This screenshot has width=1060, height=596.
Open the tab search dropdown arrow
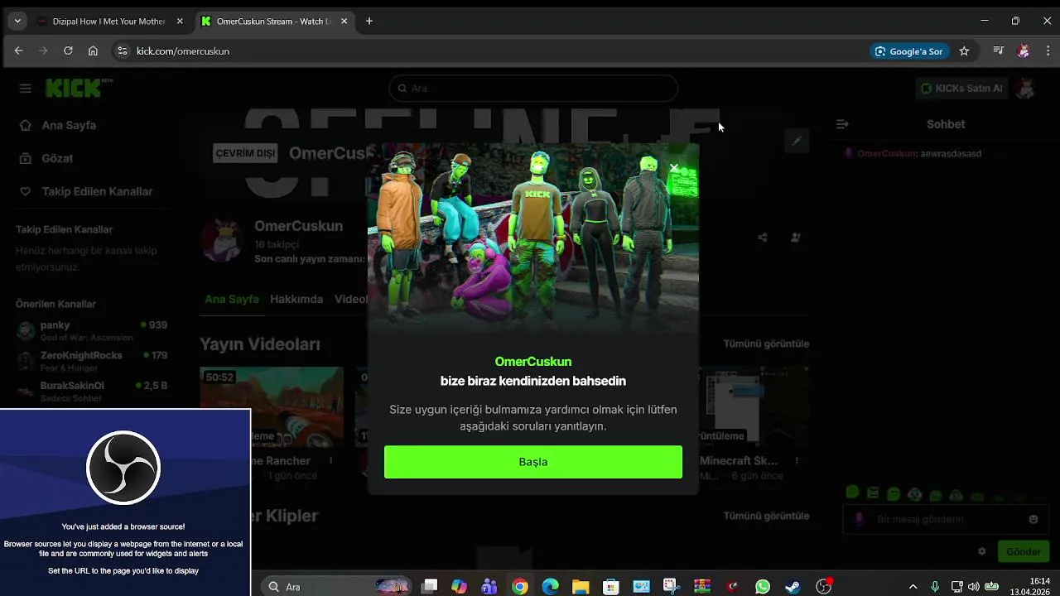tap(17, 21)
